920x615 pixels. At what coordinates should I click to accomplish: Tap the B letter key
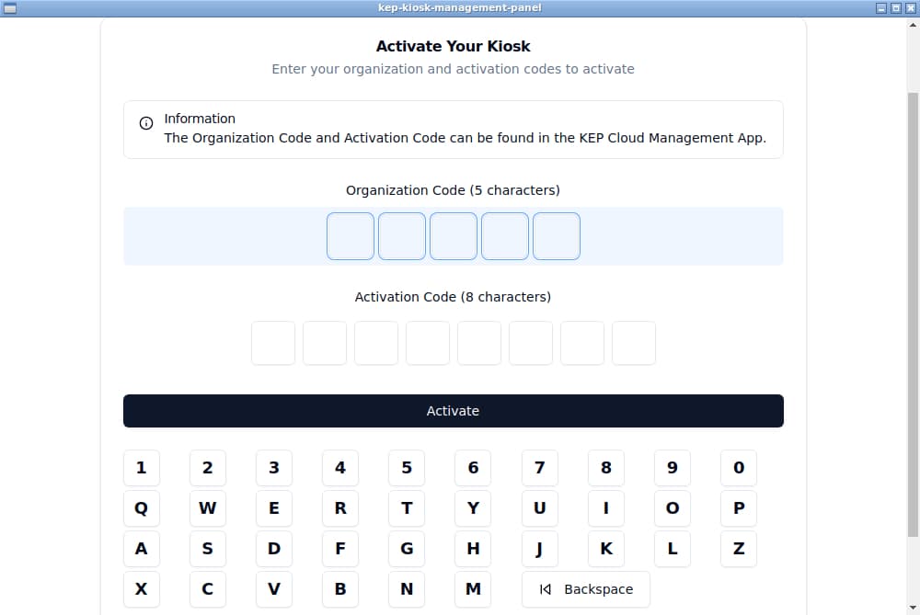point(340,589)
